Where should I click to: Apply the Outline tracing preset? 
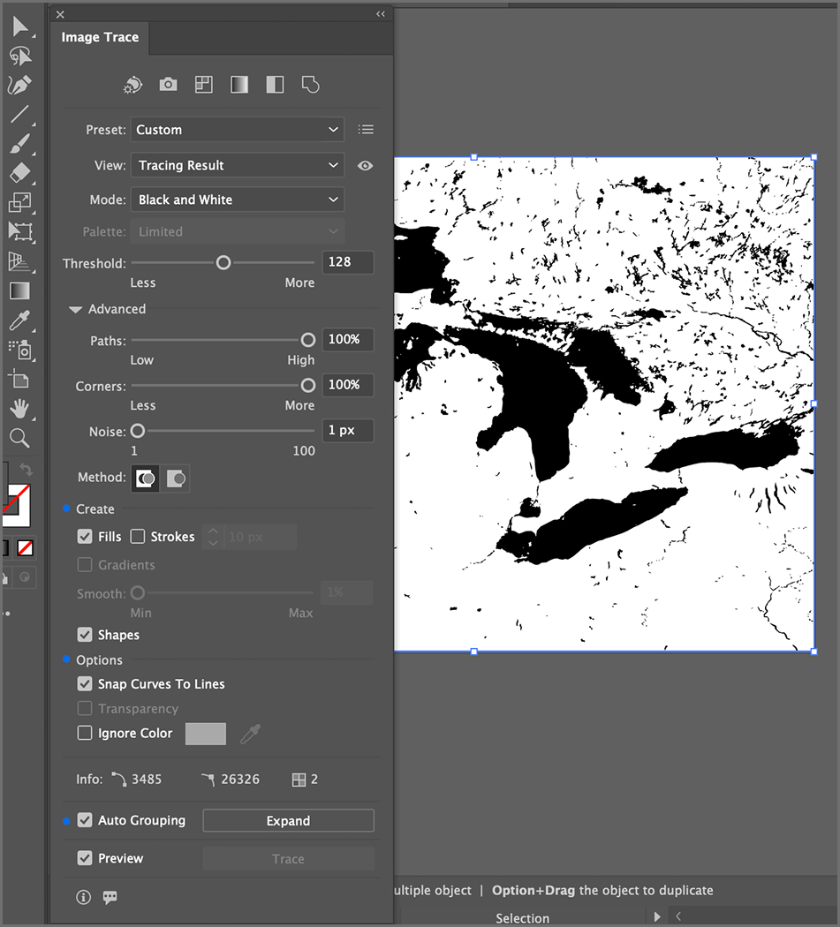point(309,84)
